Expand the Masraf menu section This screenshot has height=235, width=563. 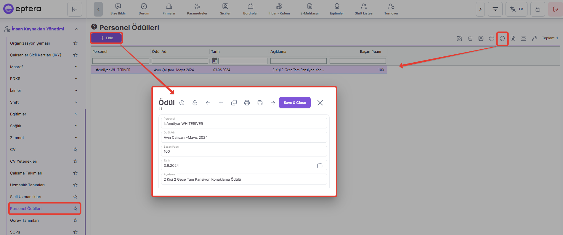click(76, 67)
